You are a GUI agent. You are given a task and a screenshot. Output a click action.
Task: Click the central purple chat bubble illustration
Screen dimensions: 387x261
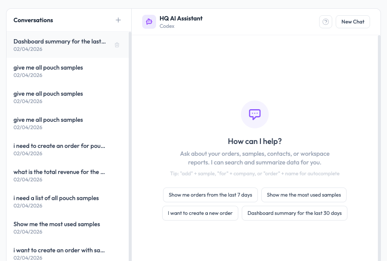[x=254, y=114]
